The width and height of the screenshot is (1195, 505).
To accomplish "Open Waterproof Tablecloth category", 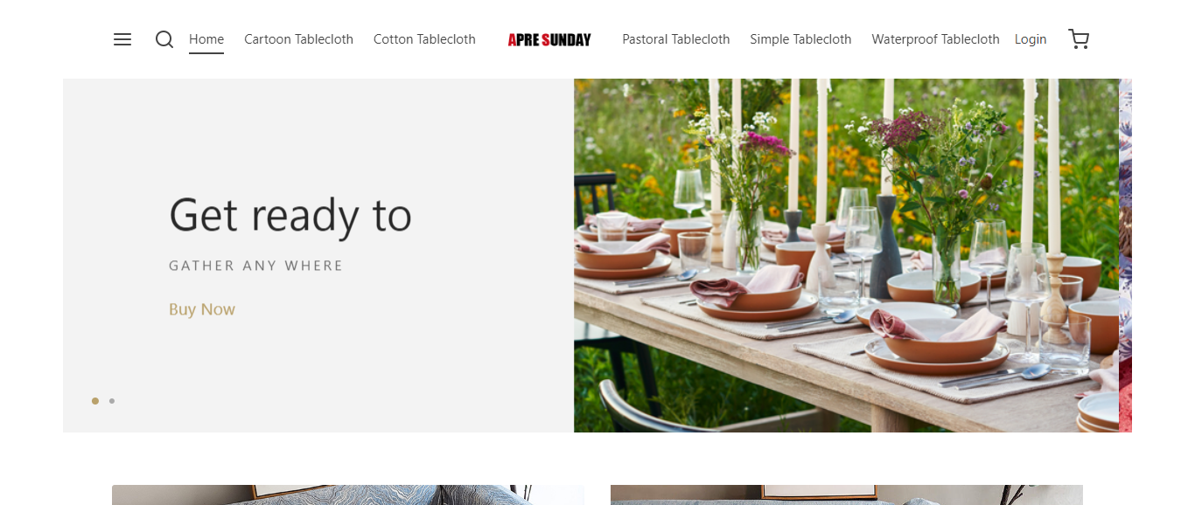I will click(935, 39).
